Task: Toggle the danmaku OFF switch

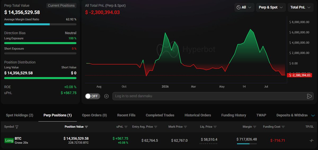Action: (92, 96)
